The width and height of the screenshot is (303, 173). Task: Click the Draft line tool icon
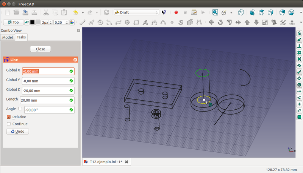click(x=82, y=22)
